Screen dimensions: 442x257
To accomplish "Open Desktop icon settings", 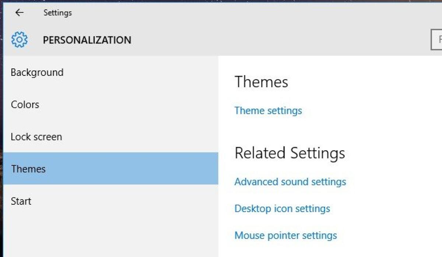I will [x=282, y=208].
